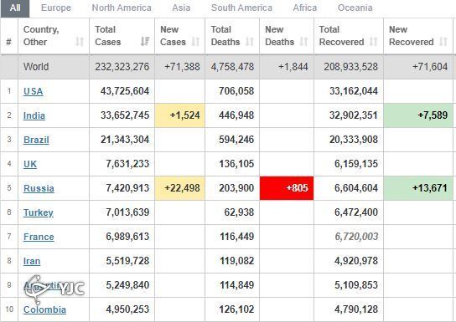456x322 pixels.
Task: Click India's green +7,589 new recovered cell
Action: (x=418, y=115)
